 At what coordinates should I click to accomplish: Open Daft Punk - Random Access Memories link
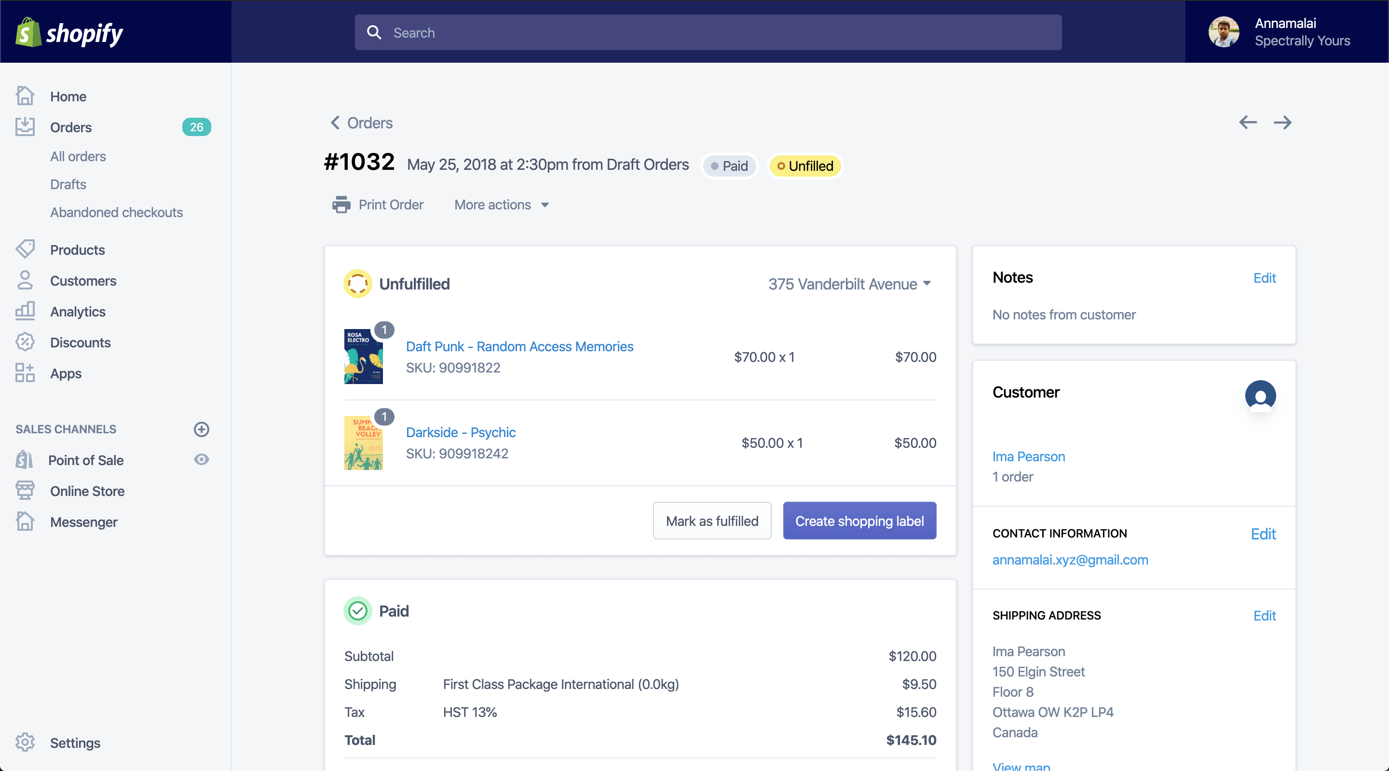pyautogui.click(x=519, y=346)
